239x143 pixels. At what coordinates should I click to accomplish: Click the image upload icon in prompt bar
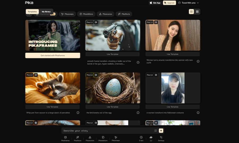[x=156, y=131]
